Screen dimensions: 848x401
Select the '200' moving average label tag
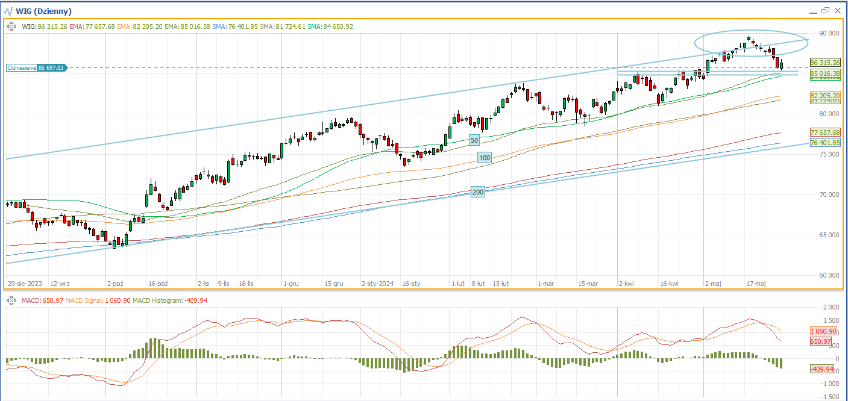click(x=477, y=192)
